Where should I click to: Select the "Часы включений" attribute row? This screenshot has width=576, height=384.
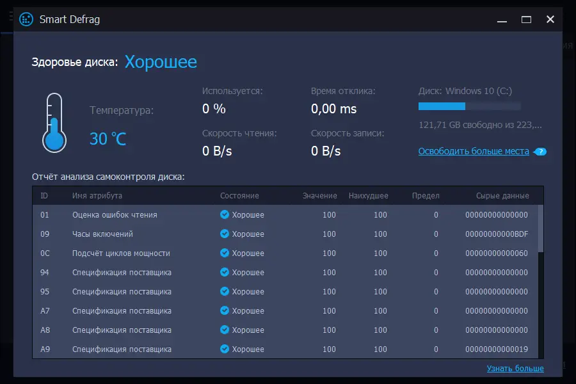[102, 234]
